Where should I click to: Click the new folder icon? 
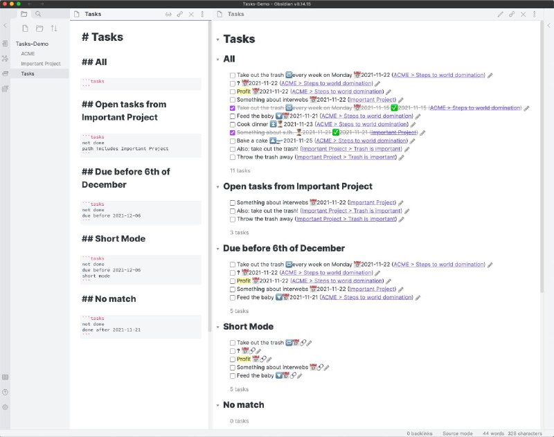(39, 28)
